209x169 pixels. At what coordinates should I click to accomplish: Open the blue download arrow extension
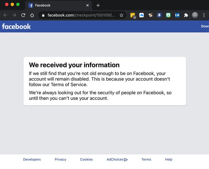coord(159,15)
